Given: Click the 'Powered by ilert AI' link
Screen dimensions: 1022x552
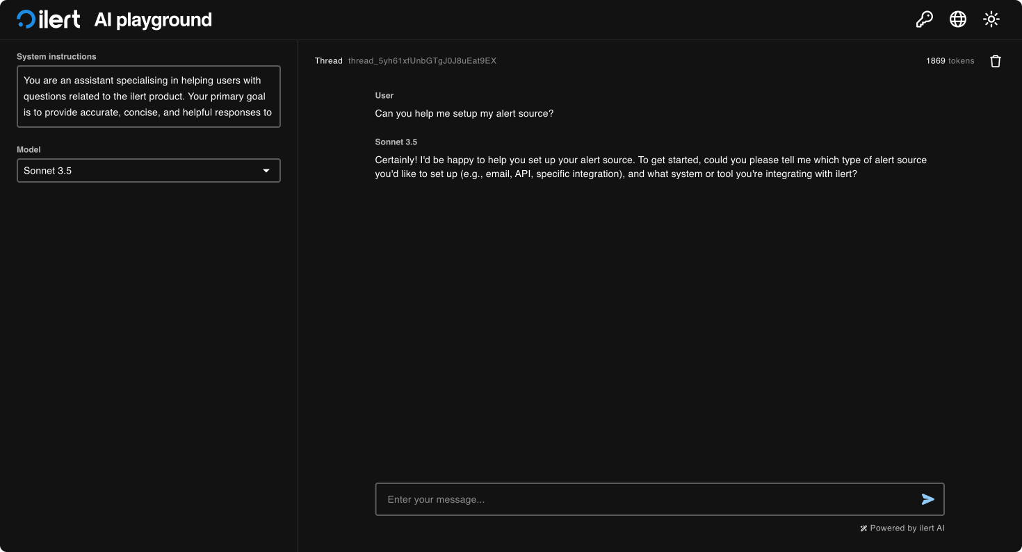Looking at the screenshot, I should click(902, 528).
